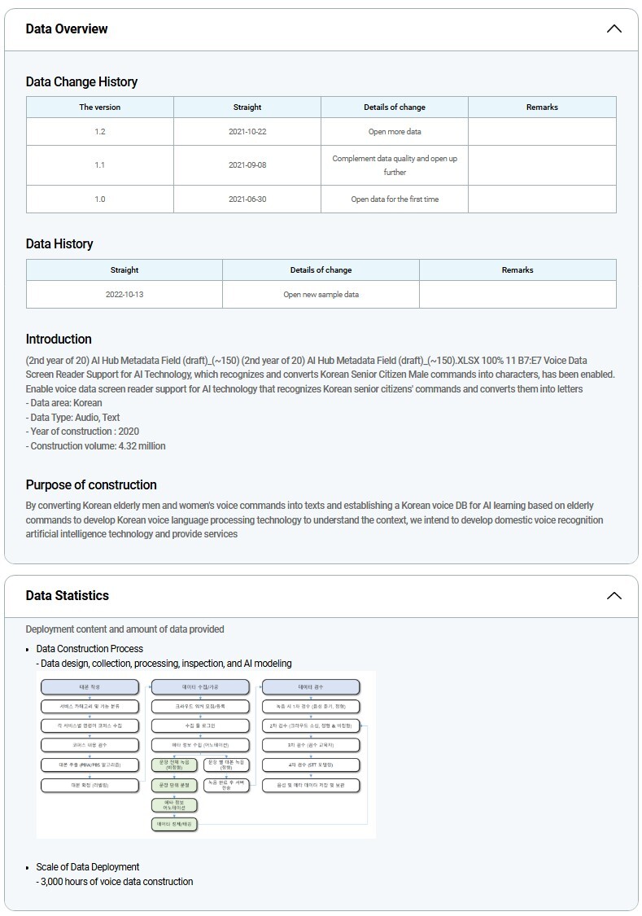The image size is (642, 916).
Task: Click the 2022-10-13 Data History date
Action: [124, 295]
